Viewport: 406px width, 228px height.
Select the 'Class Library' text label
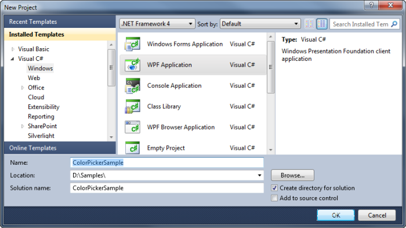(x=164, y=107)
